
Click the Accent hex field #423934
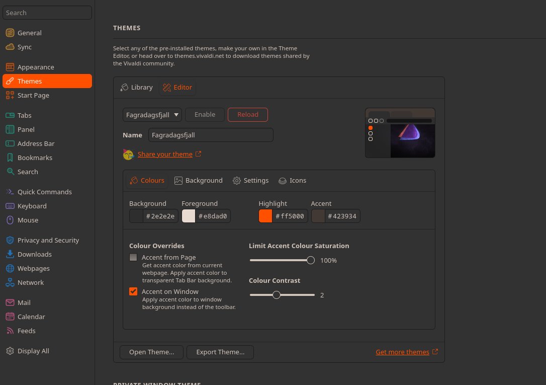[x=342, y=216]
